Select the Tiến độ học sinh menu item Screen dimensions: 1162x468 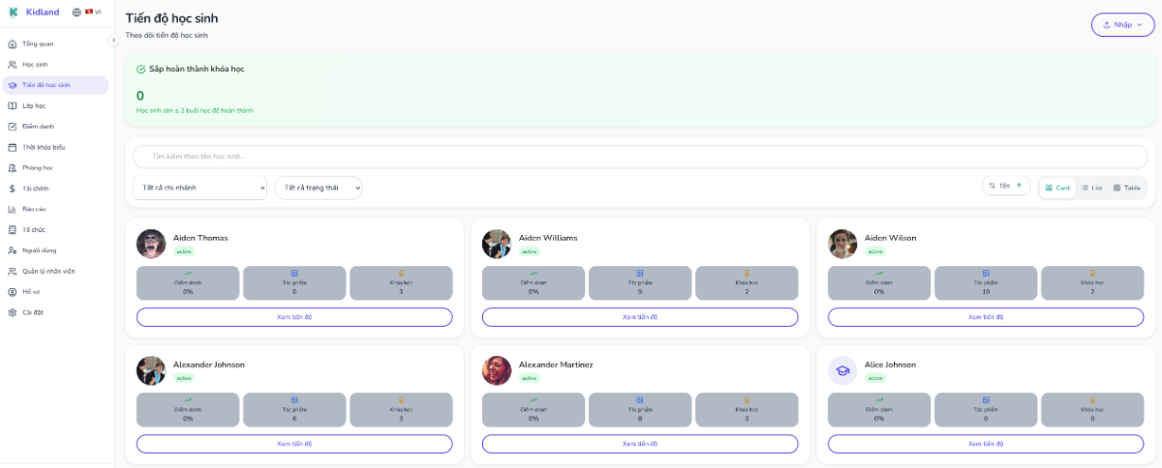[55, 85]
